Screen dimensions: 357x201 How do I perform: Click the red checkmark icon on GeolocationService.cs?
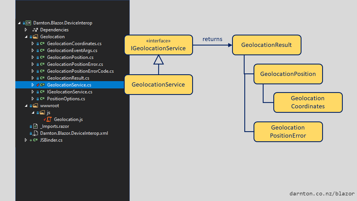[38, 85]
